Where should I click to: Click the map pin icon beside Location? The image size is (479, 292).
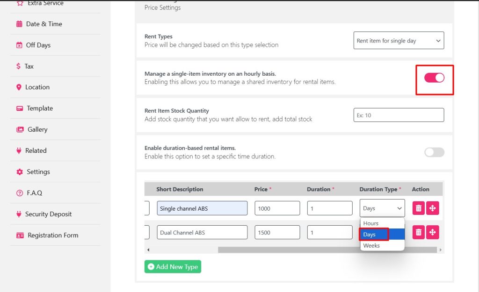(19, 87)
